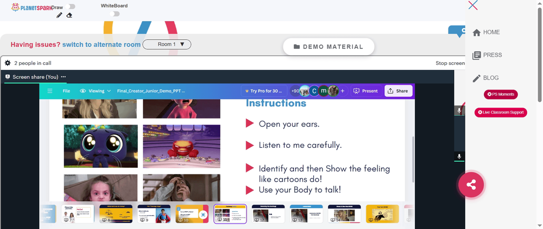Viewport: 543px width, 229px height.
Task: Click collaborator avatar with letter C
Action: (314, 91)
